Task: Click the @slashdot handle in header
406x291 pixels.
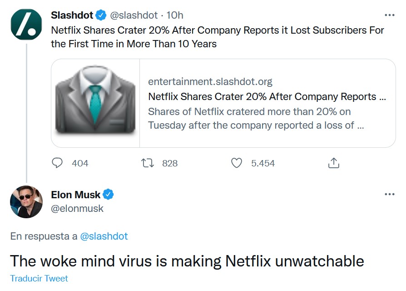Action: (x=134, y=15)
